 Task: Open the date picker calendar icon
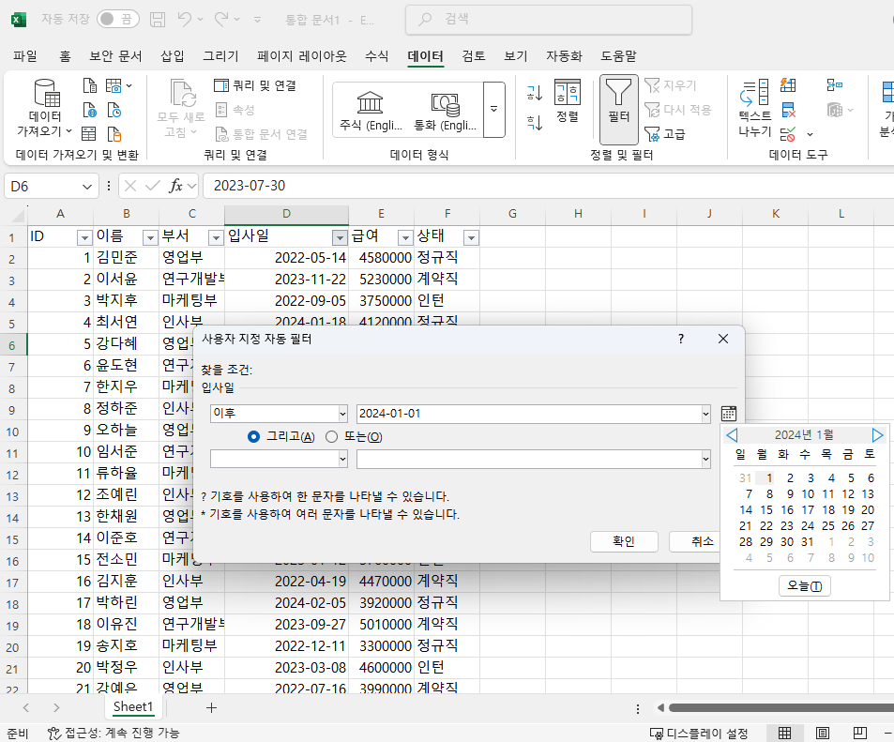tap(727, 413)
